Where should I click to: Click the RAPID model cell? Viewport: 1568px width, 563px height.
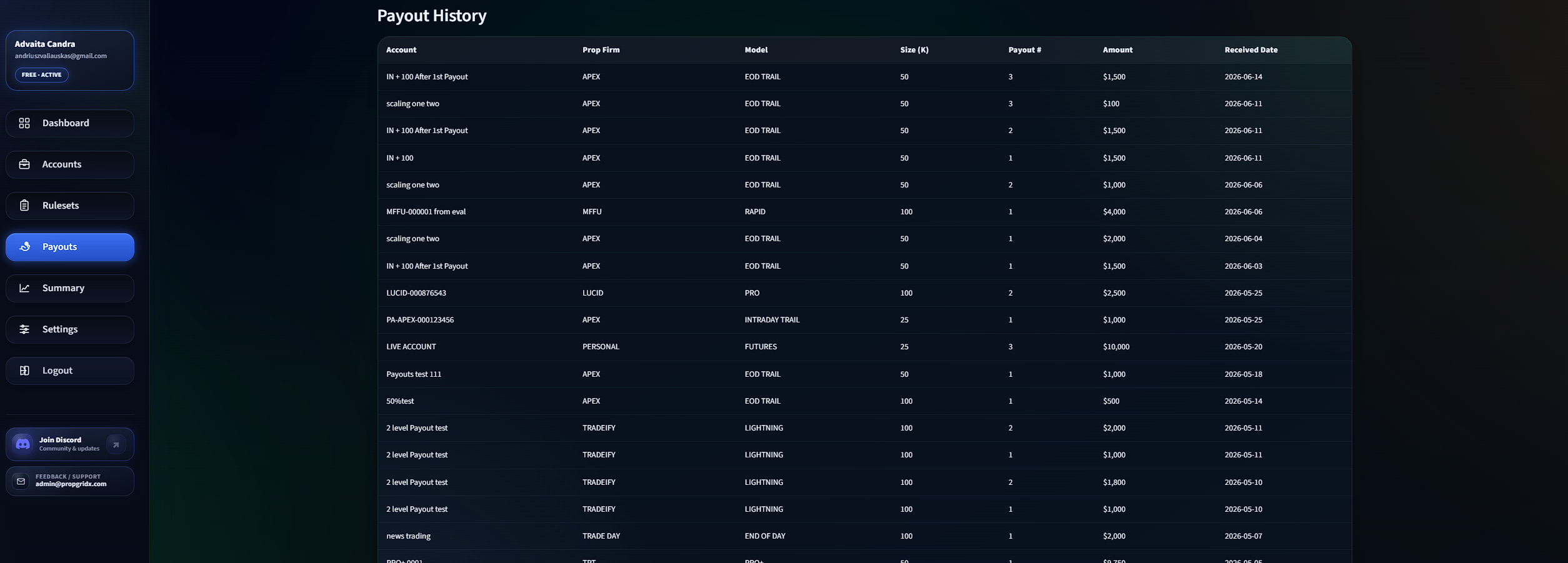pyautogui.click(x=755, y=212)
